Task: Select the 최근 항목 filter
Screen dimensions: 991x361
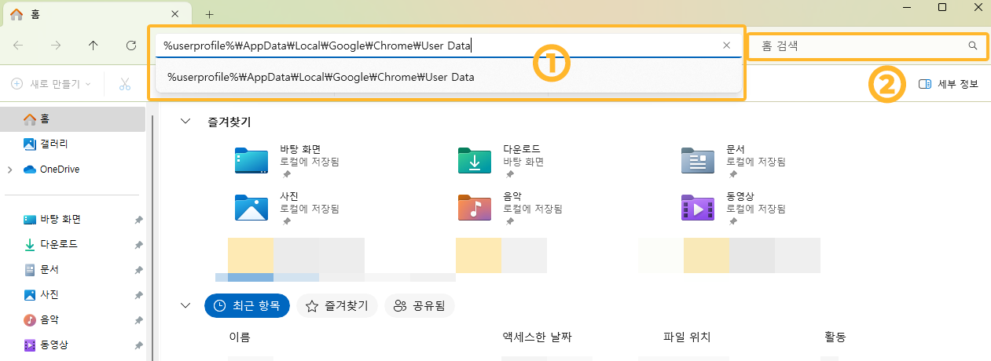Action: pos(248,306)
